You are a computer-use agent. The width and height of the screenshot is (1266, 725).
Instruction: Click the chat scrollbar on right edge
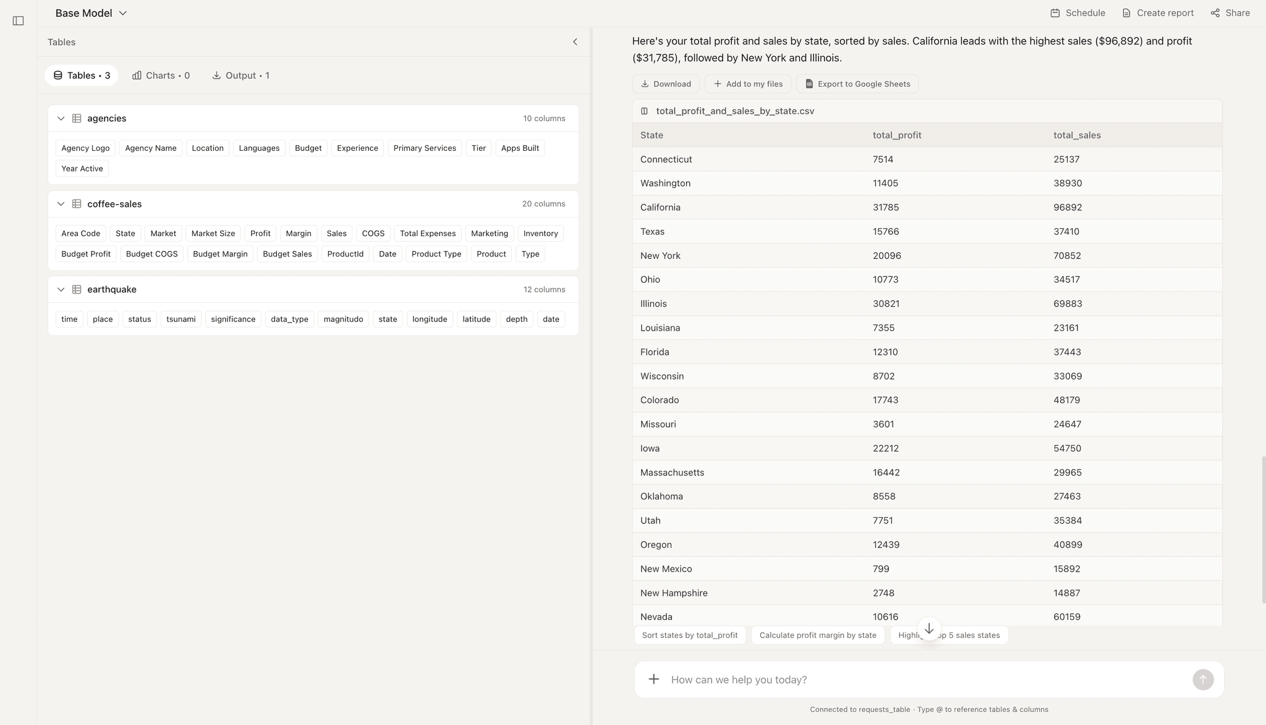coord(1263,530)
